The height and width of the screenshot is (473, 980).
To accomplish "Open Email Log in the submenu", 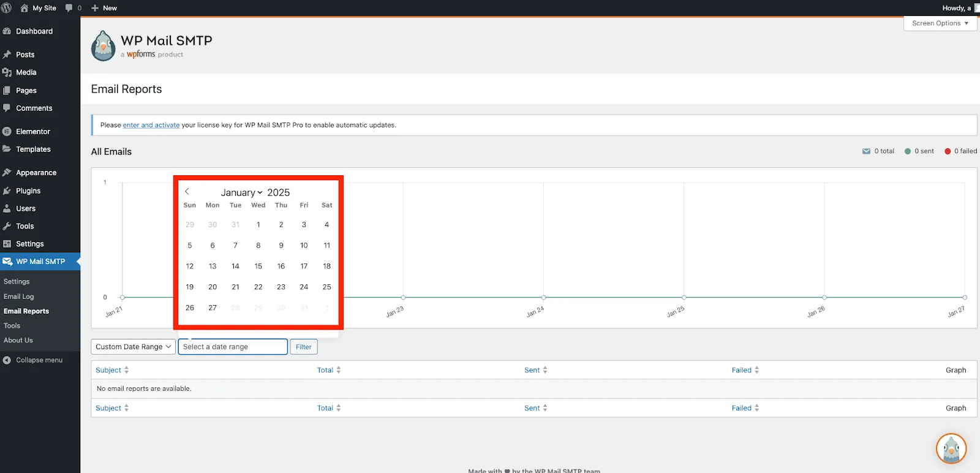I will click(x=19, y=297).
